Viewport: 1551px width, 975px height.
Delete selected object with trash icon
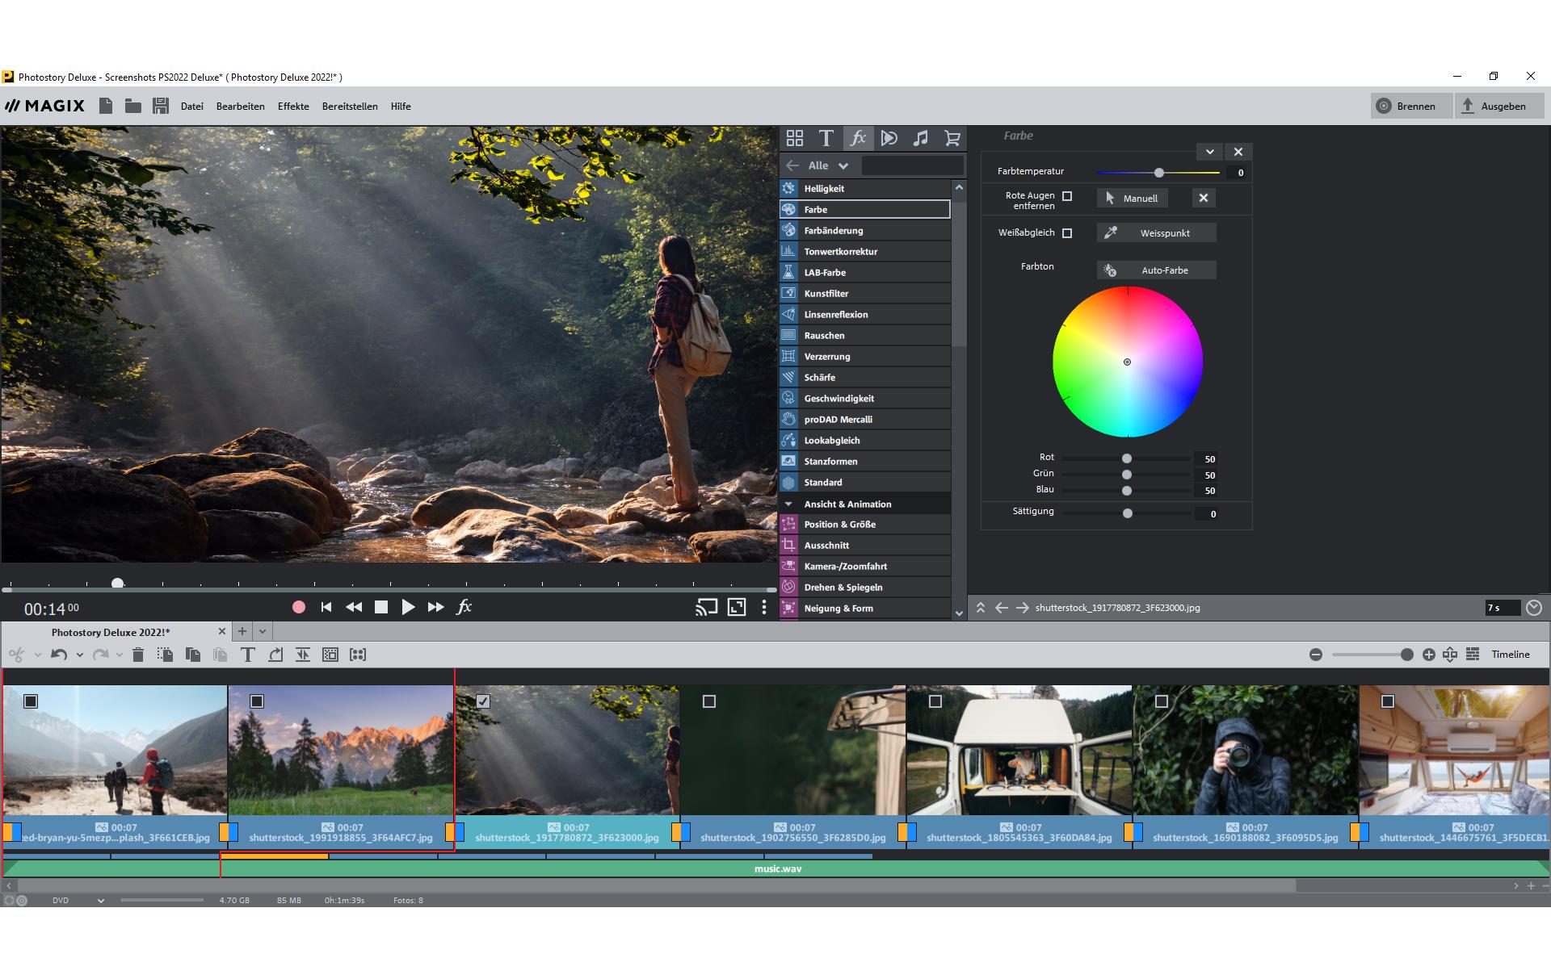tap(137, 655)
